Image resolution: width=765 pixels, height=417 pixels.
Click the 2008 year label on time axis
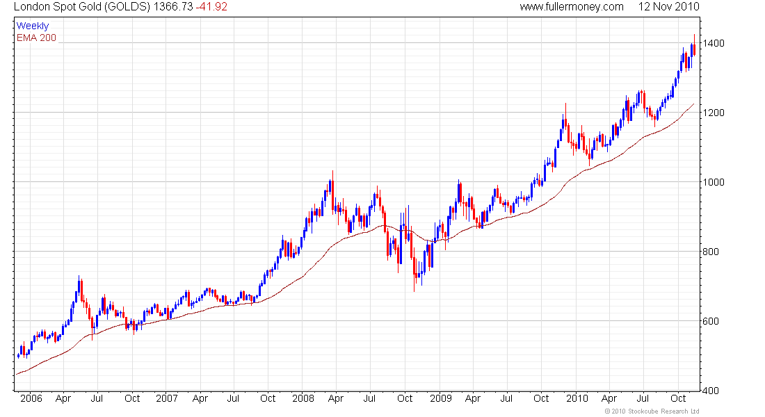point(303,398)
